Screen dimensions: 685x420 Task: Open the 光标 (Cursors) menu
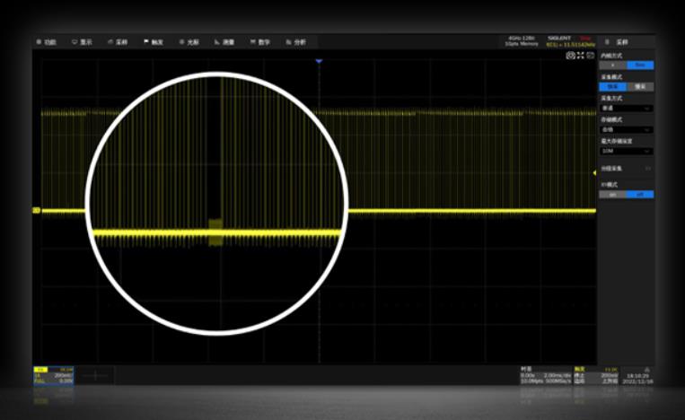[x=189, y=42]
